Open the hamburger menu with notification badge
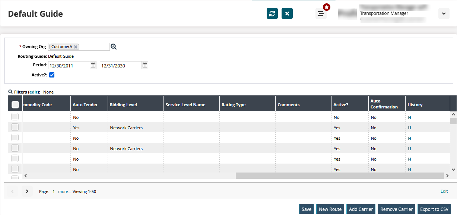This screenshot has height=215, width=457. point(321,14)
